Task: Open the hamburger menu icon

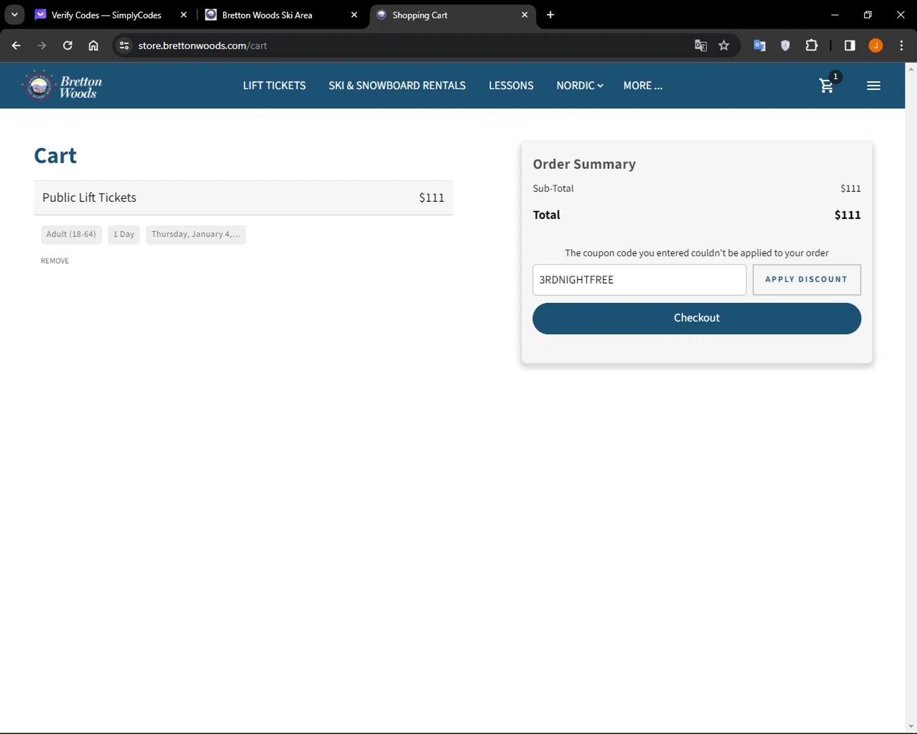Action: [874, 86]
